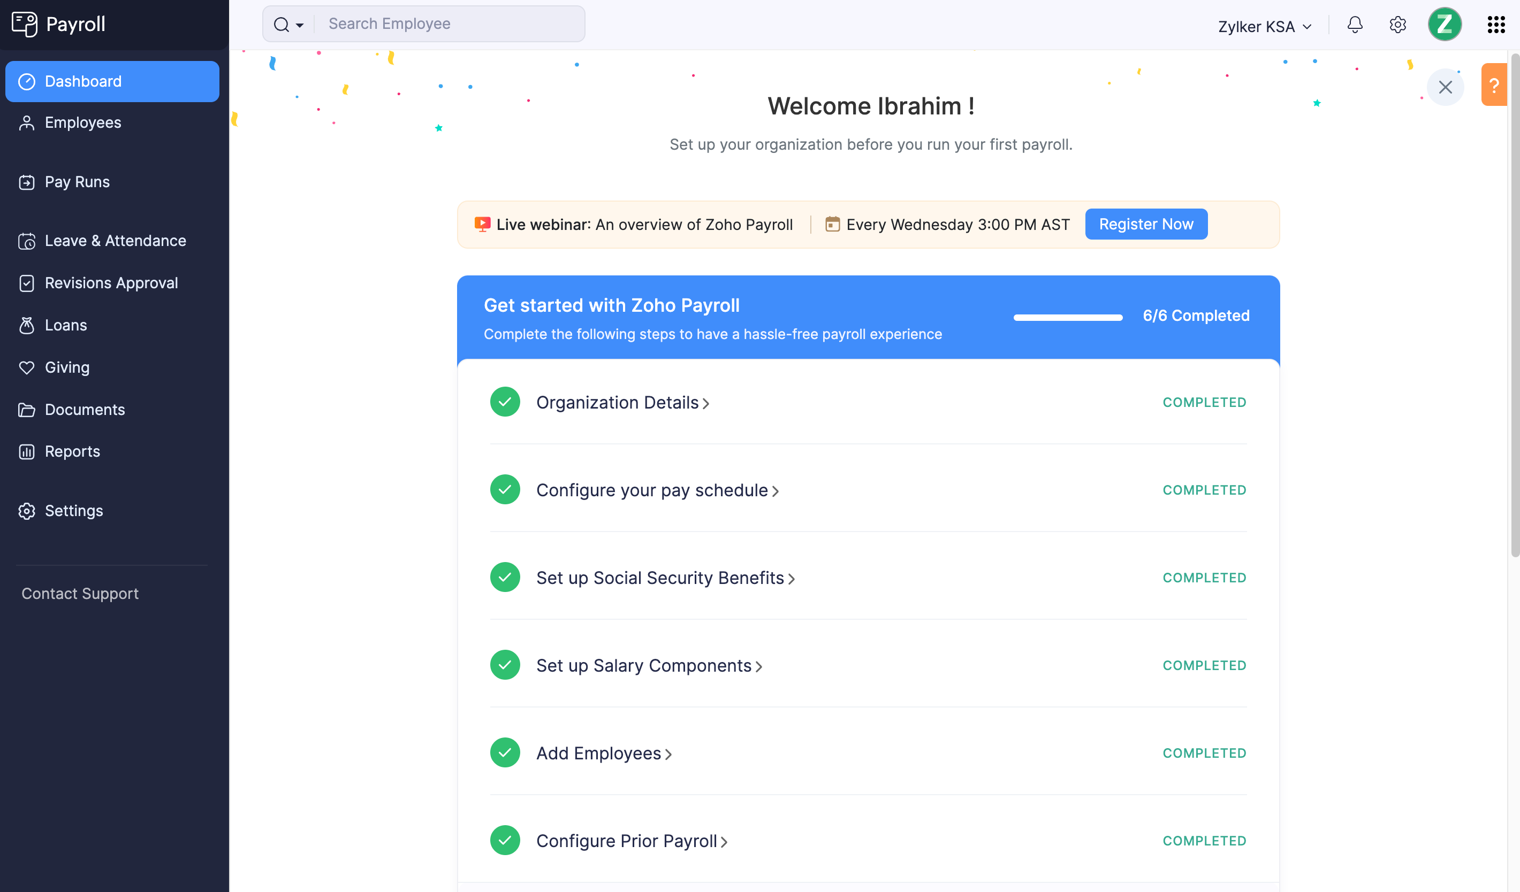Select the Loans sidebar icon
The height and width of the screenshot is (892, 1520).
tap(27, 325)
